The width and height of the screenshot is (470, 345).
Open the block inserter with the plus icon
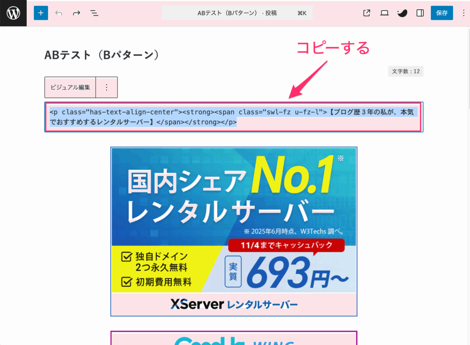point(40,13)
